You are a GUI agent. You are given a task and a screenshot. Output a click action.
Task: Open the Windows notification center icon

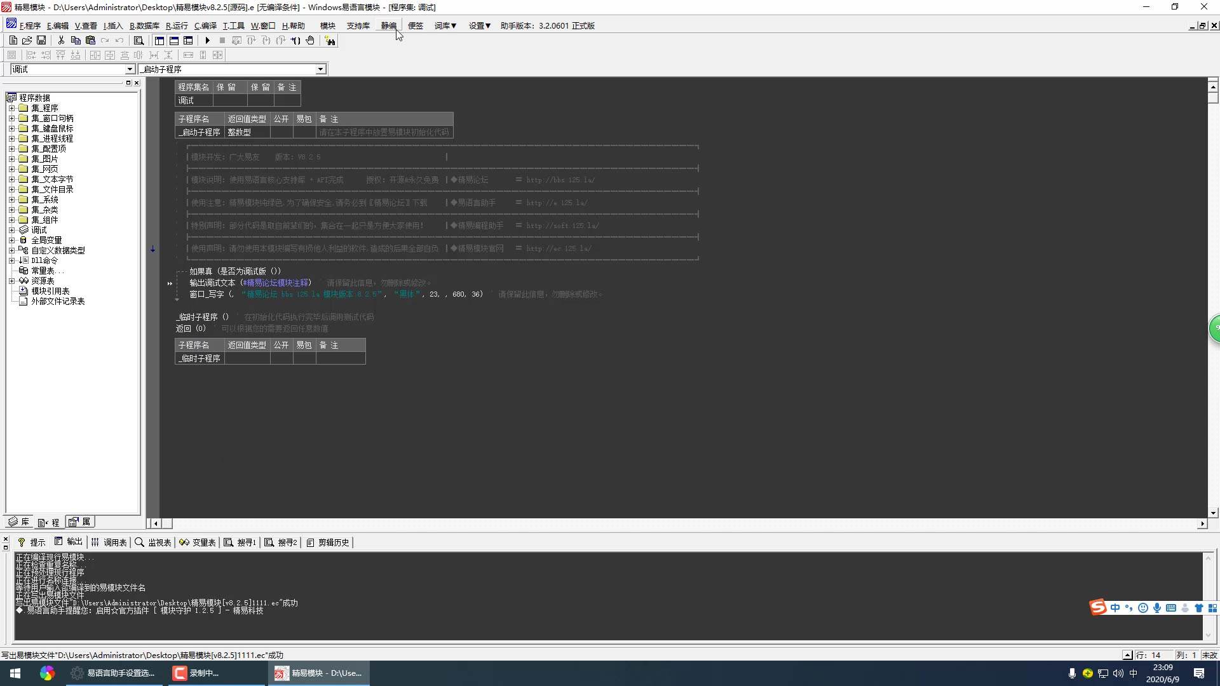point(1199,673)
